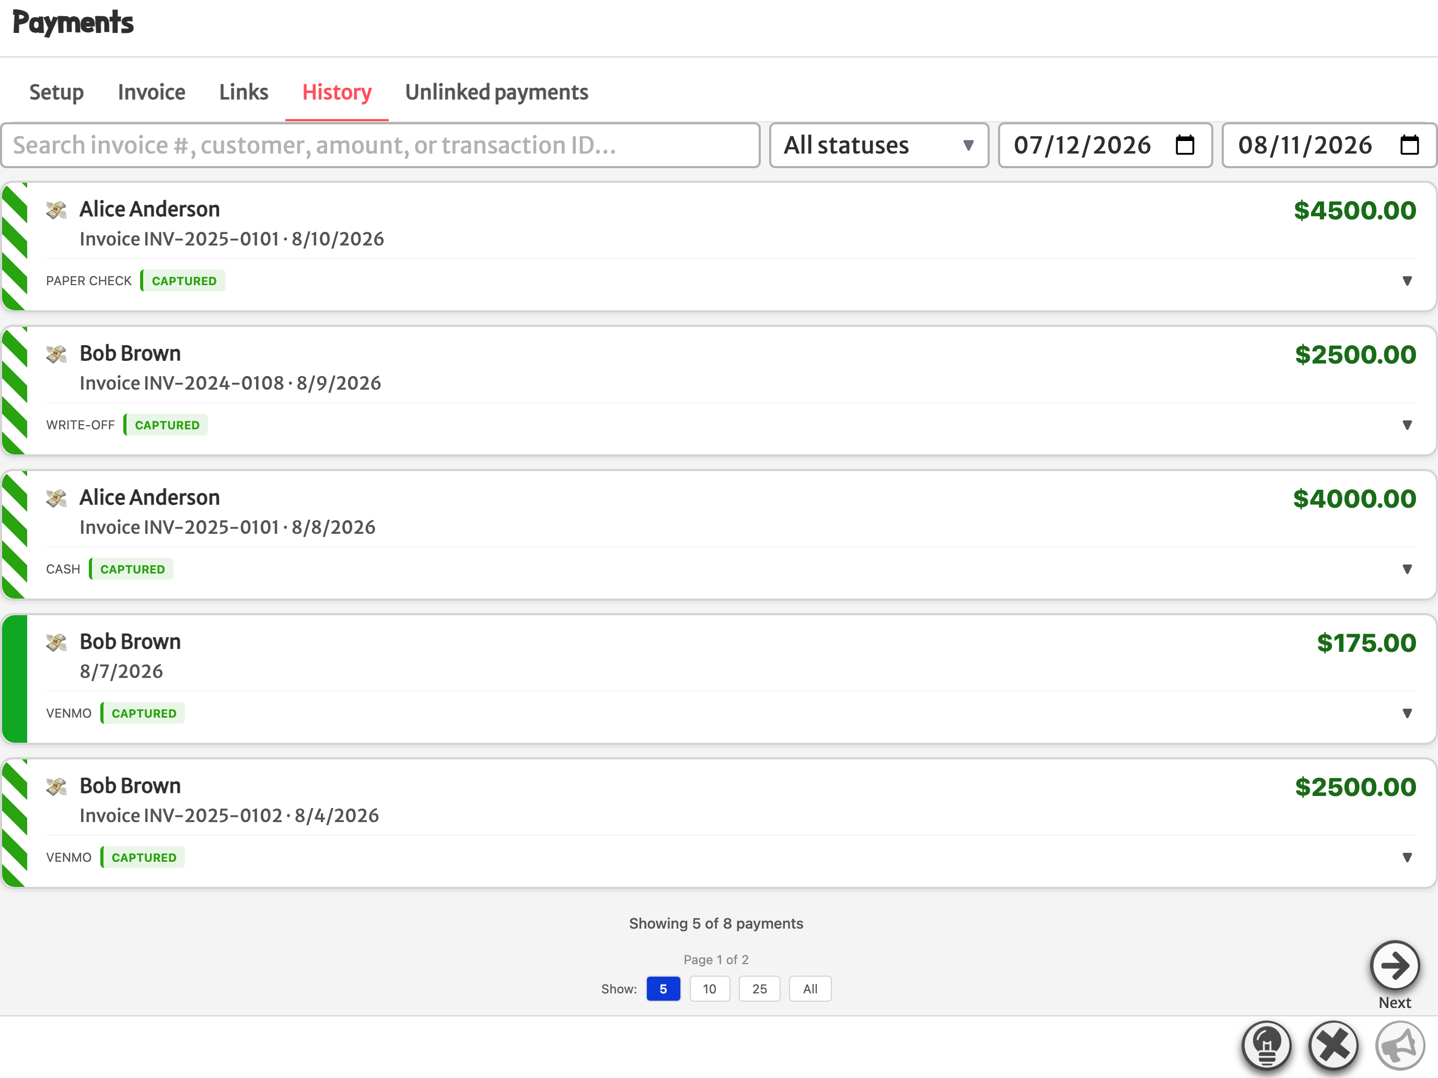1438x1078 pixels.
Task: Expand the $4000.00 cash payment details
Action: coord(1407,569)
